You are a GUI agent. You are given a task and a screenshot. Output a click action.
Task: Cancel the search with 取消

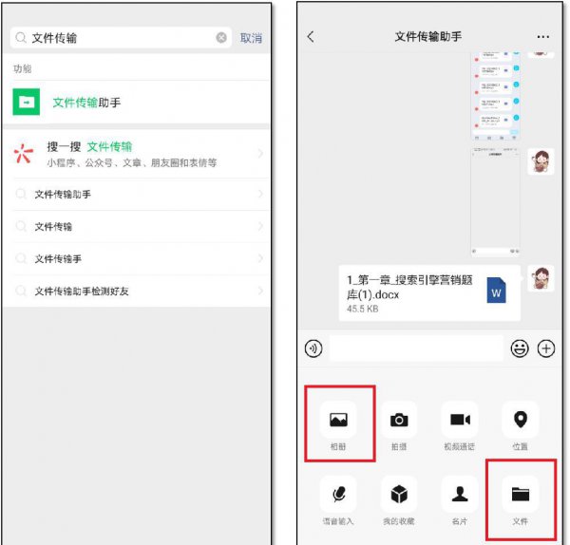pyautogui.click(x=251, y=38)
